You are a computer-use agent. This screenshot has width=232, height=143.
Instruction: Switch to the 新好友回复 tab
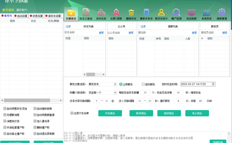click(53, 16)
